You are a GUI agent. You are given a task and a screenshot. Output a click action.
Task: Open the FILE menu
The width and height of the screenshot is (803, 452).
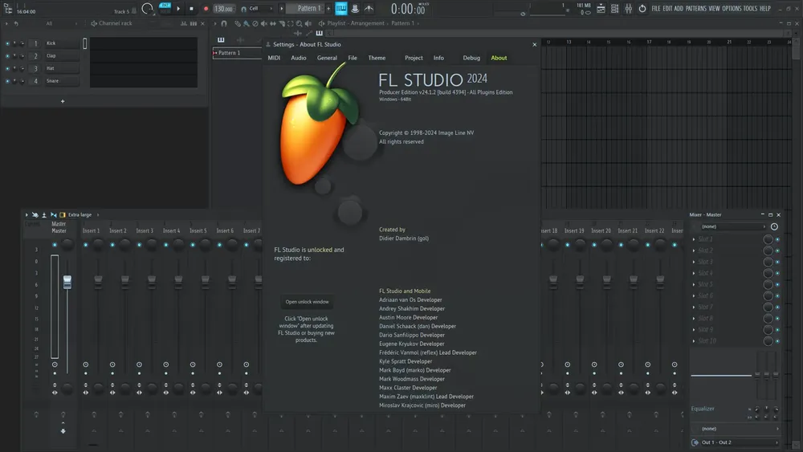click(655, 9)
